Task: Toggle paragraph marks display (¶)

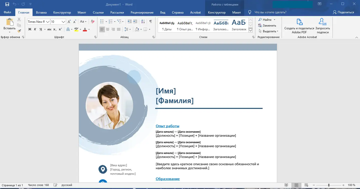Action: (x=150, y=22)
